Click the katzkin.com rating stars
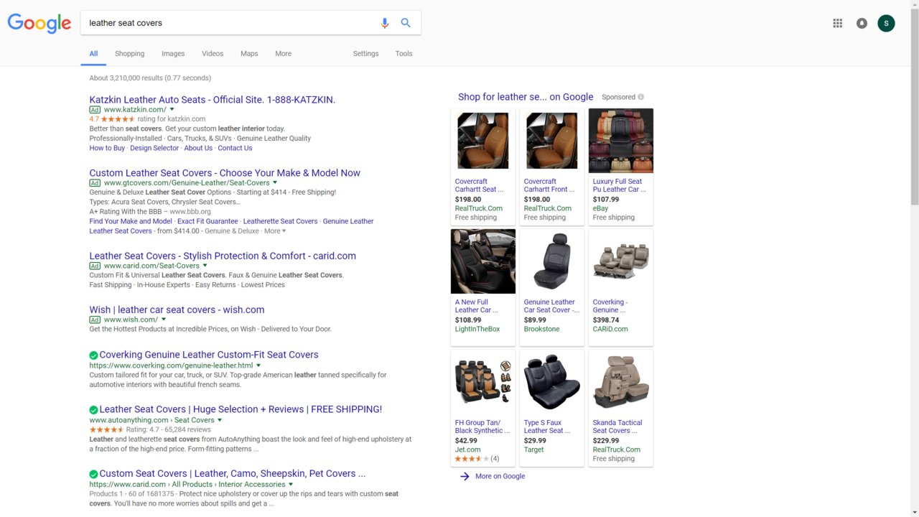Viewport: 919px width, 517px height. coord(118,119)
